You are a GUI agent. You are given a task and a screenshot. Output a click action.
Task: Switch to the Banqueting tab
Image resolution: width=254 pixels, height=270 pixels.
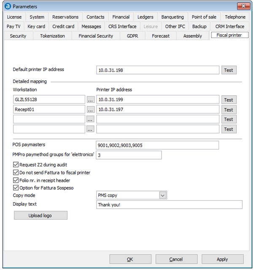173,17
